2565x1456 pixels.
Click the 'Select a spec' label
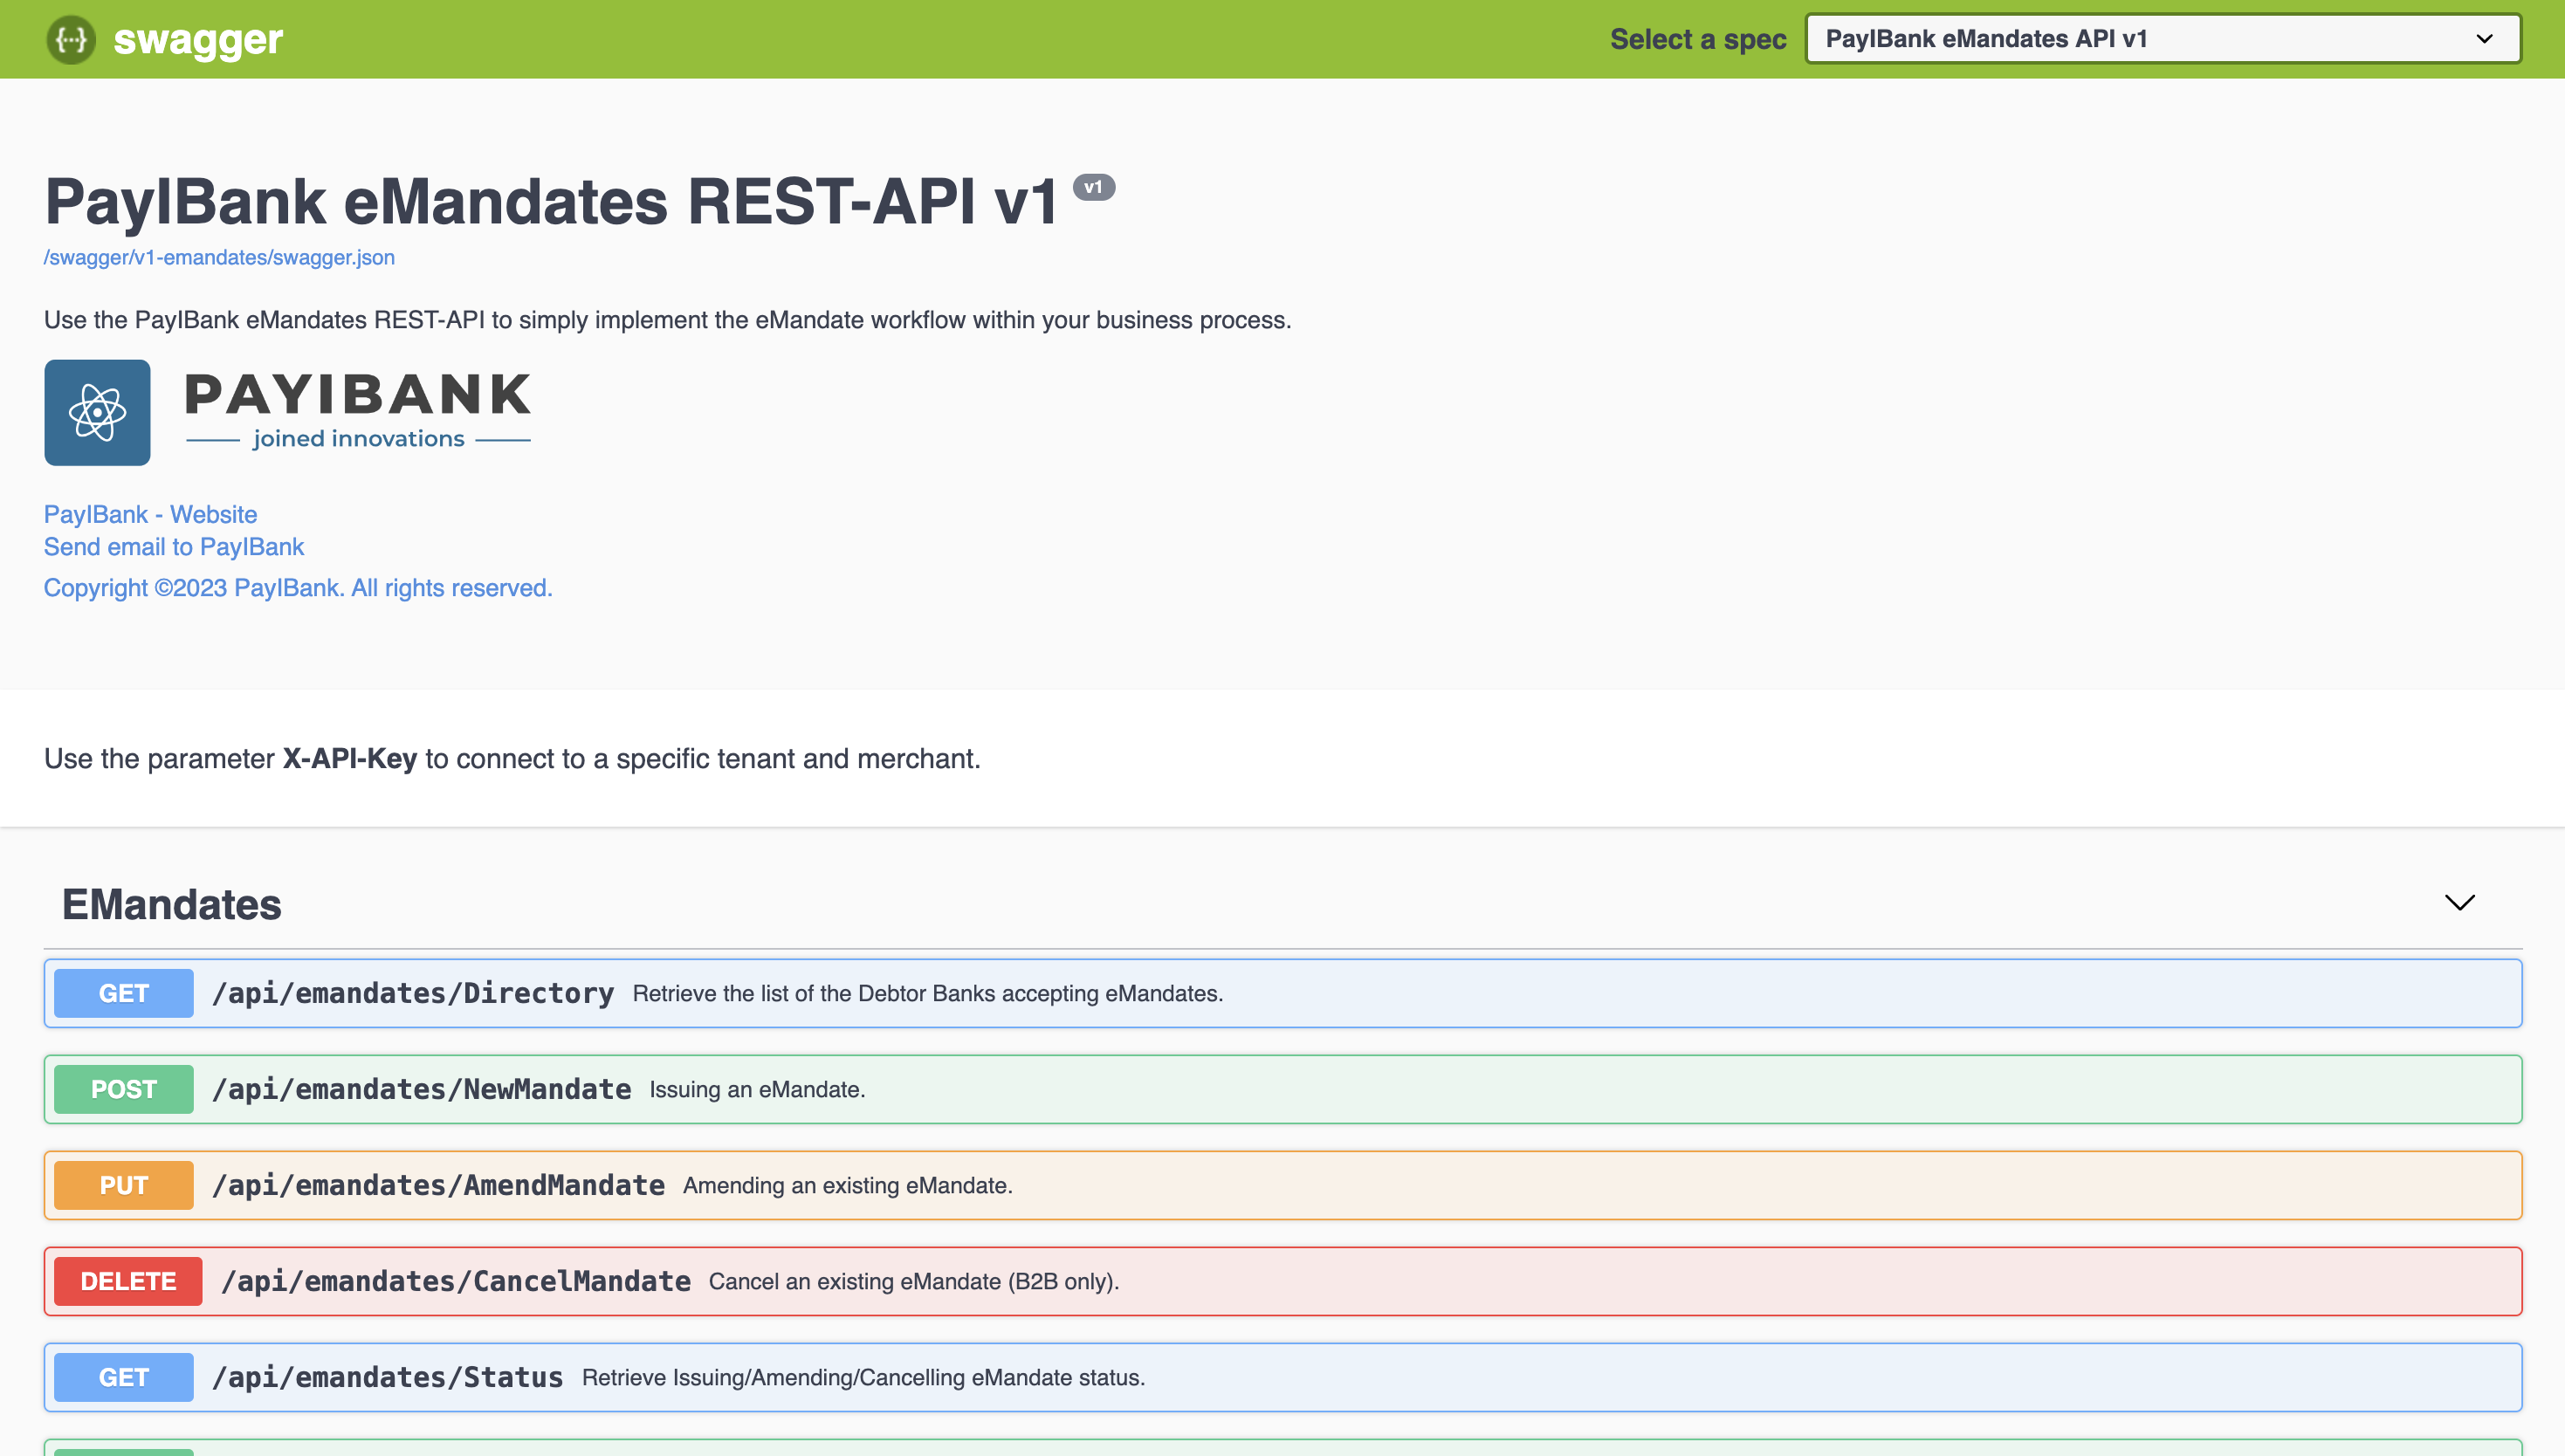(1698, 39)
